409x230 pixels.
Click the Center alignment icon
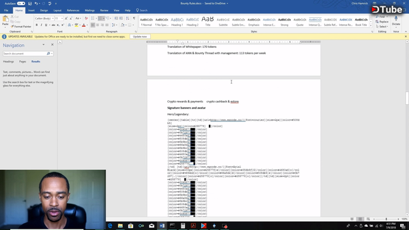[x=98, y=25]
